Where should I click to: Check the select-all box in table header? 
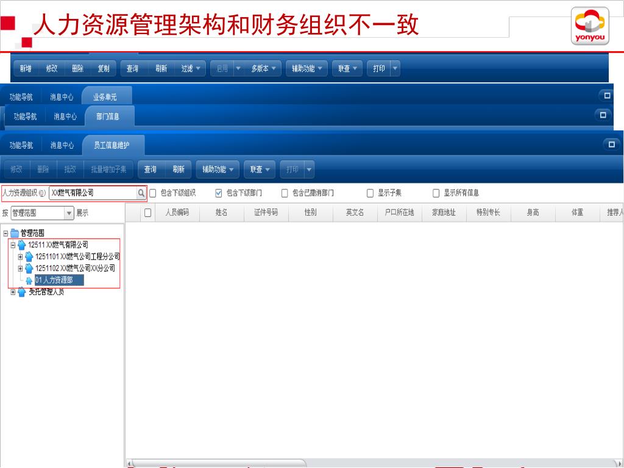point(147,213)
